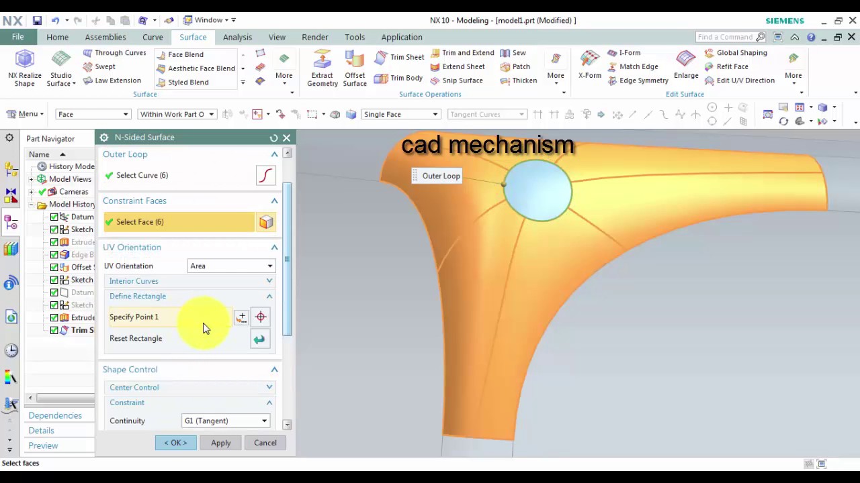Open the NX Realize Shape tool
Screen dimensions: 860x483
25,68
